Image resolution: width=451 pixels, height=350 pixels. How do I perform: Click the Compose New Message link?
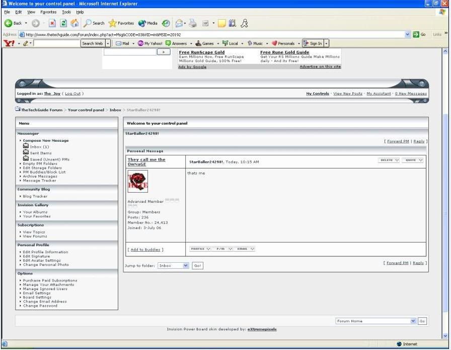pos(46,140)
